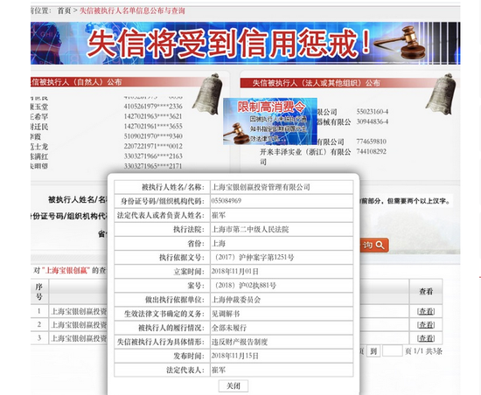Viewport: 481px width, 395px height.
Task: Select case number (2018)沪02执881号
Action: pyautogui.click(x=244, y=286)
